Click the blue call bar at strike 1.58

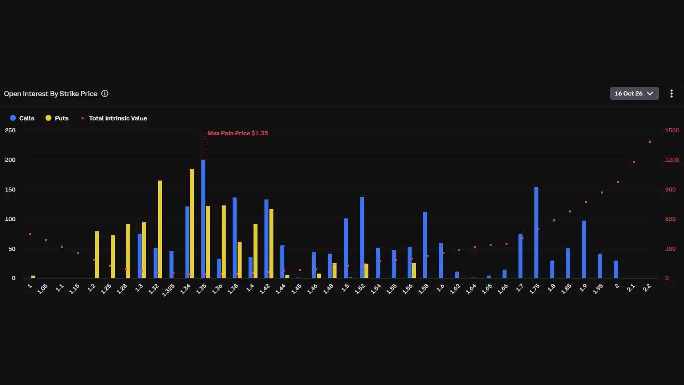pyautogui.click(x=425, y=245)
